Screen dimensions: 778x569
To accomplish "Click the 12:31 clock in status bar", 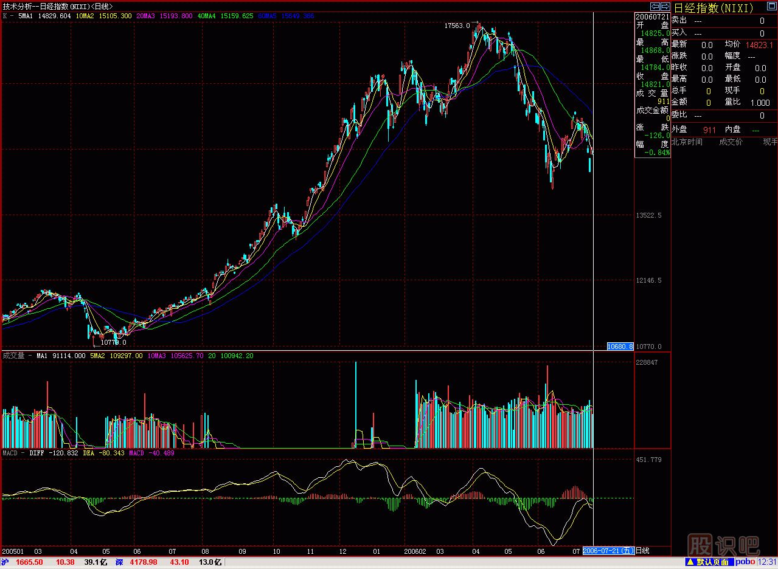I will click(x=768, y=562).
